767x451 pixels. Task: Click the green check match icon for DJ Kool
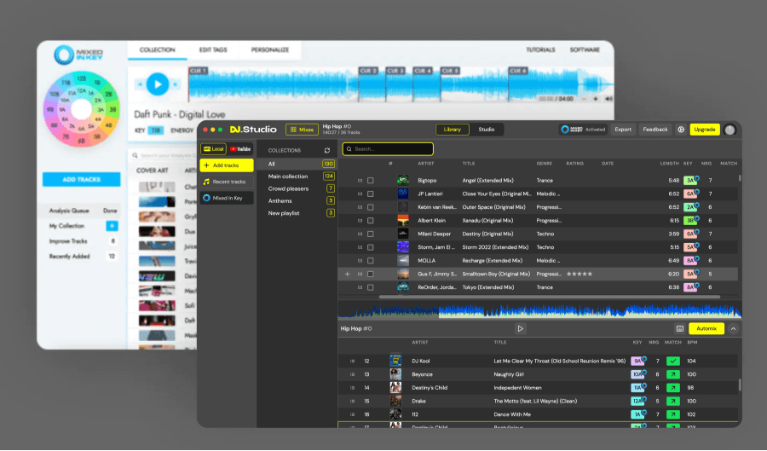673,361
